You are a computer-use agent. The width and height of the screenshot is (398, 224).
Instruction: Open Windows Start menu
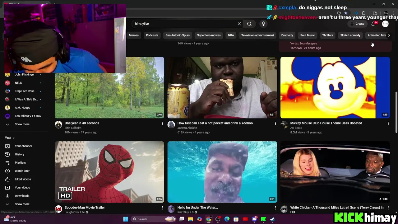[126, 219]
